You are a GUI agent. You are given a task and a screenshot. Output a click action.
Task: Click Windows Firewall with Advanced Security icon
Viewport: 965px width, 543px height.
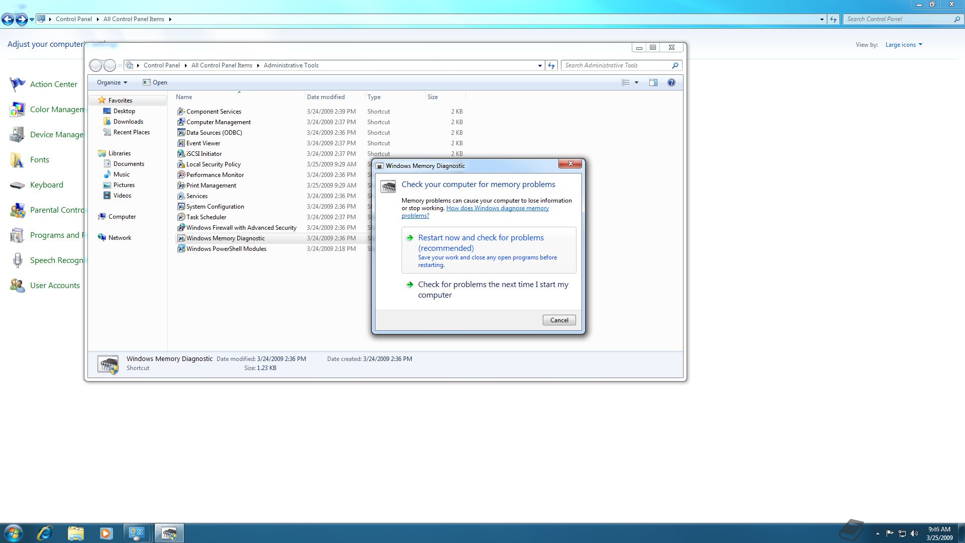181,228
